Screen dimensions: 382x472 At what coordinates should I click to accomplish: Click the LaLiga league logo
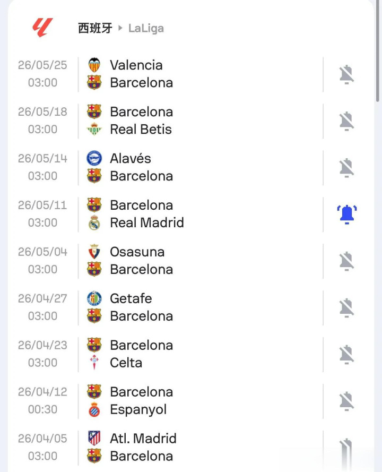pos(42,28)
